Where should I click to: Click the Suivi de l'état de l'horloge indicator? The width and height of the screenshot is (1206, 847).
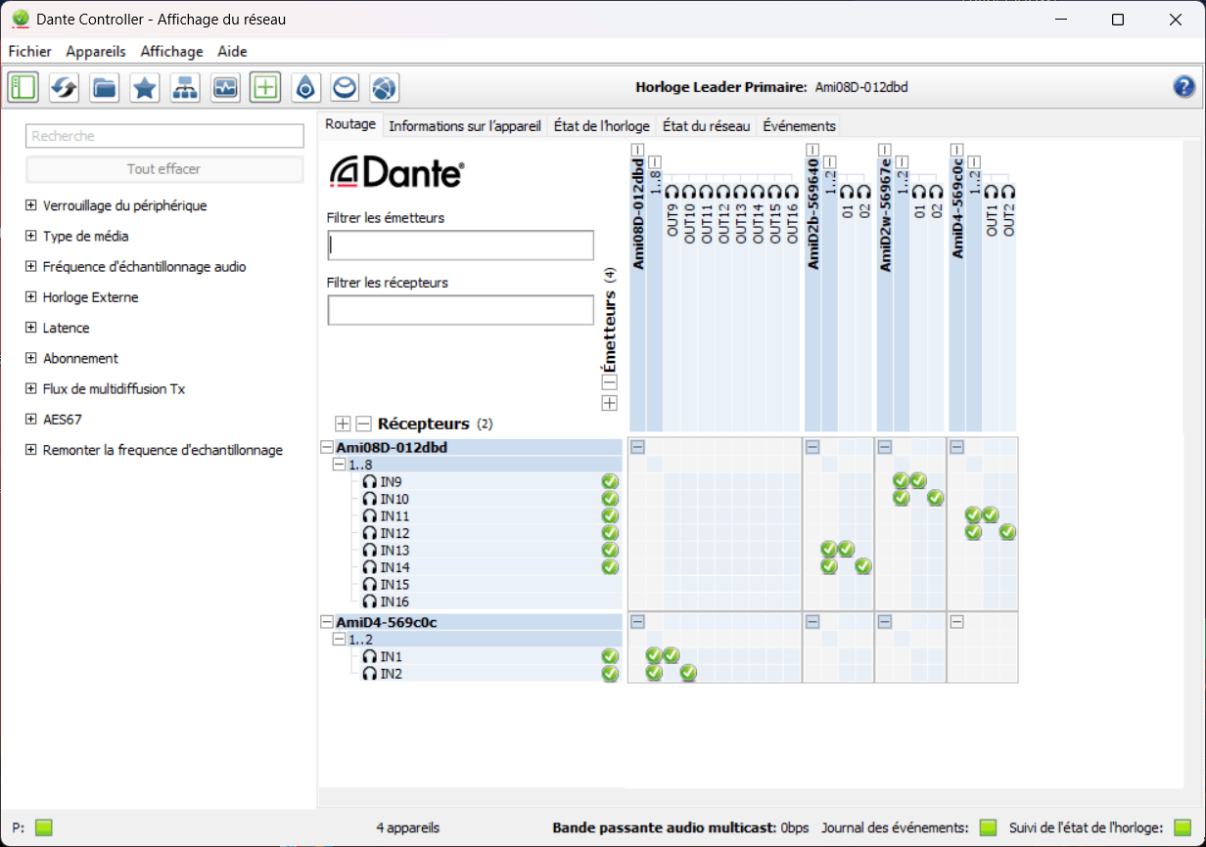[1183, 827]
